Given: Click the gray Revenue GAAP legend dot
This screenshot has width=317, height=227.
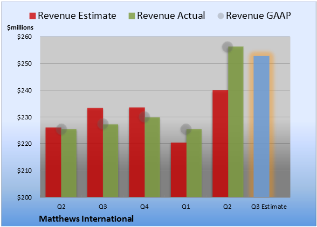Looking at the screenshot, I should (220, 16).
